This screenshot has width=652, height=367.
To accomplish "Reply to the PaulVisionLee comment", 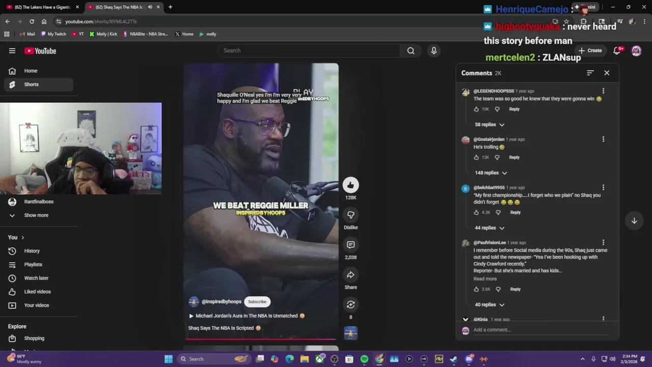I will point(515,290).
